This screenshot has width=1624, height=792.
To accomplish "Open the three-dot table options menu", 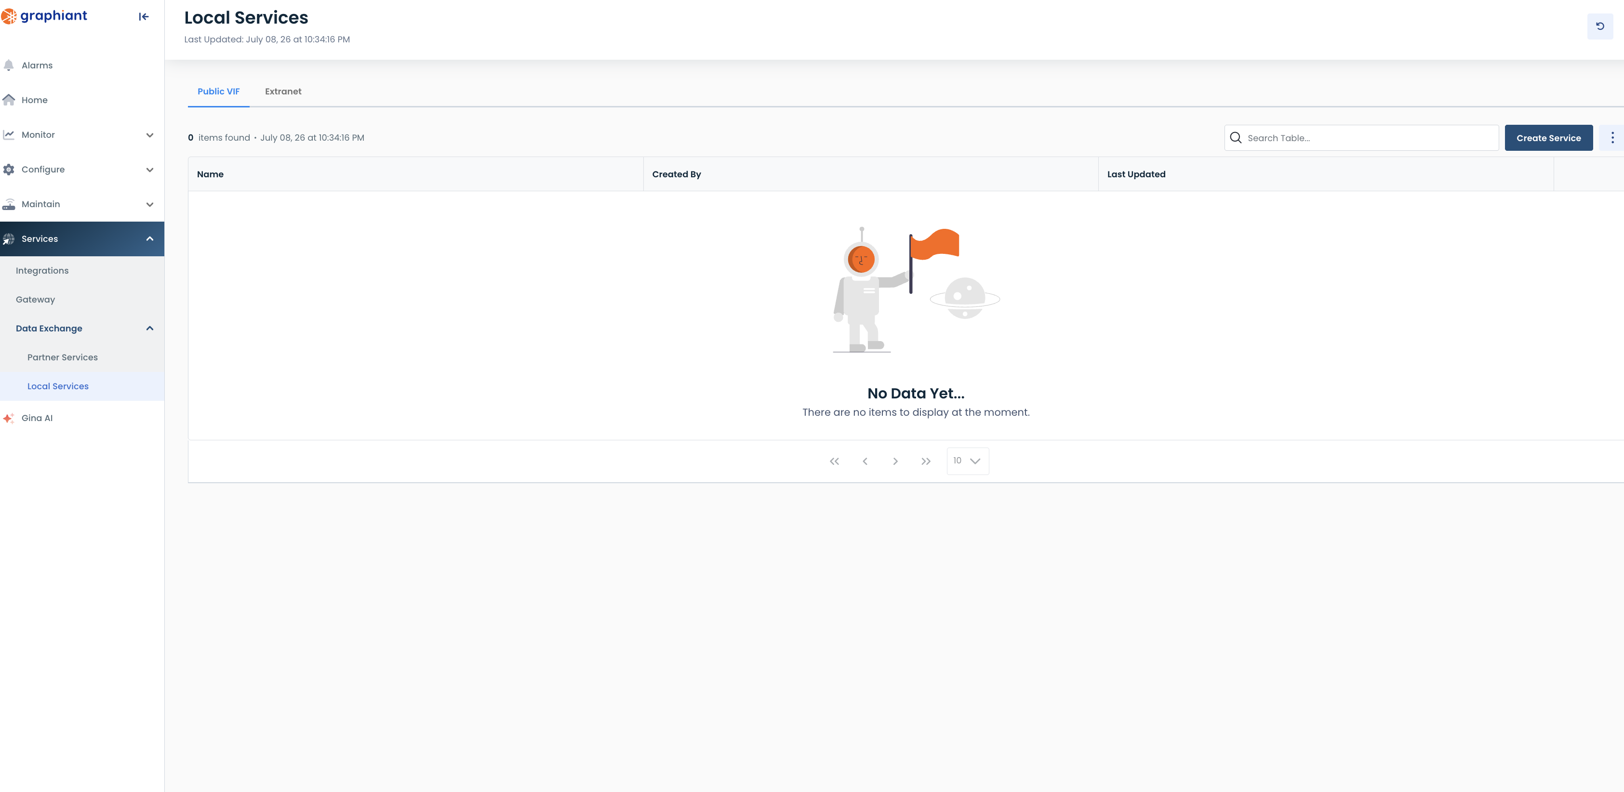I will tap(1612, 138).
